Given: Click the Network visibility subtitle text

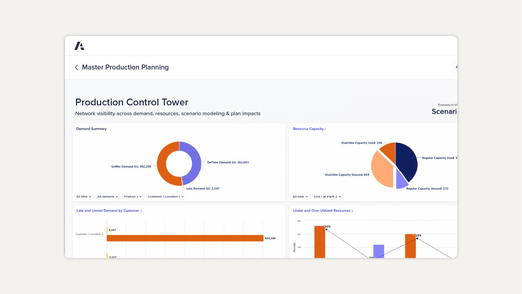Looking at the screenshot, I should click(168, 114).
